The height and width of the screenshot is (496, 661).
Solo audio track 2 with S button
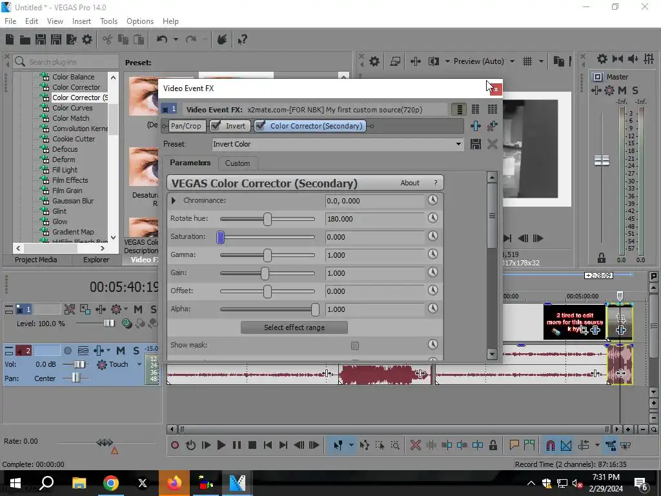coord(136,351)
